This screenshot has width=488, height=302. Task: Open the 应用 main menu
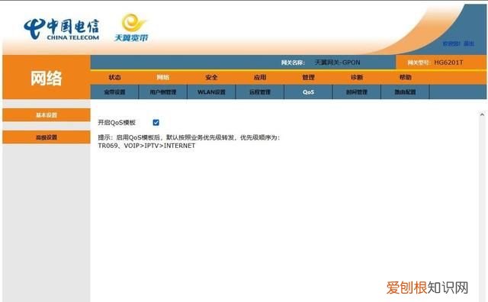coord(260,77)
